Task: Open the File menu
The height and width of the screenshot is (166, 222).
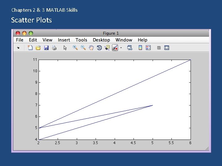Action: [x=20, y=40]
